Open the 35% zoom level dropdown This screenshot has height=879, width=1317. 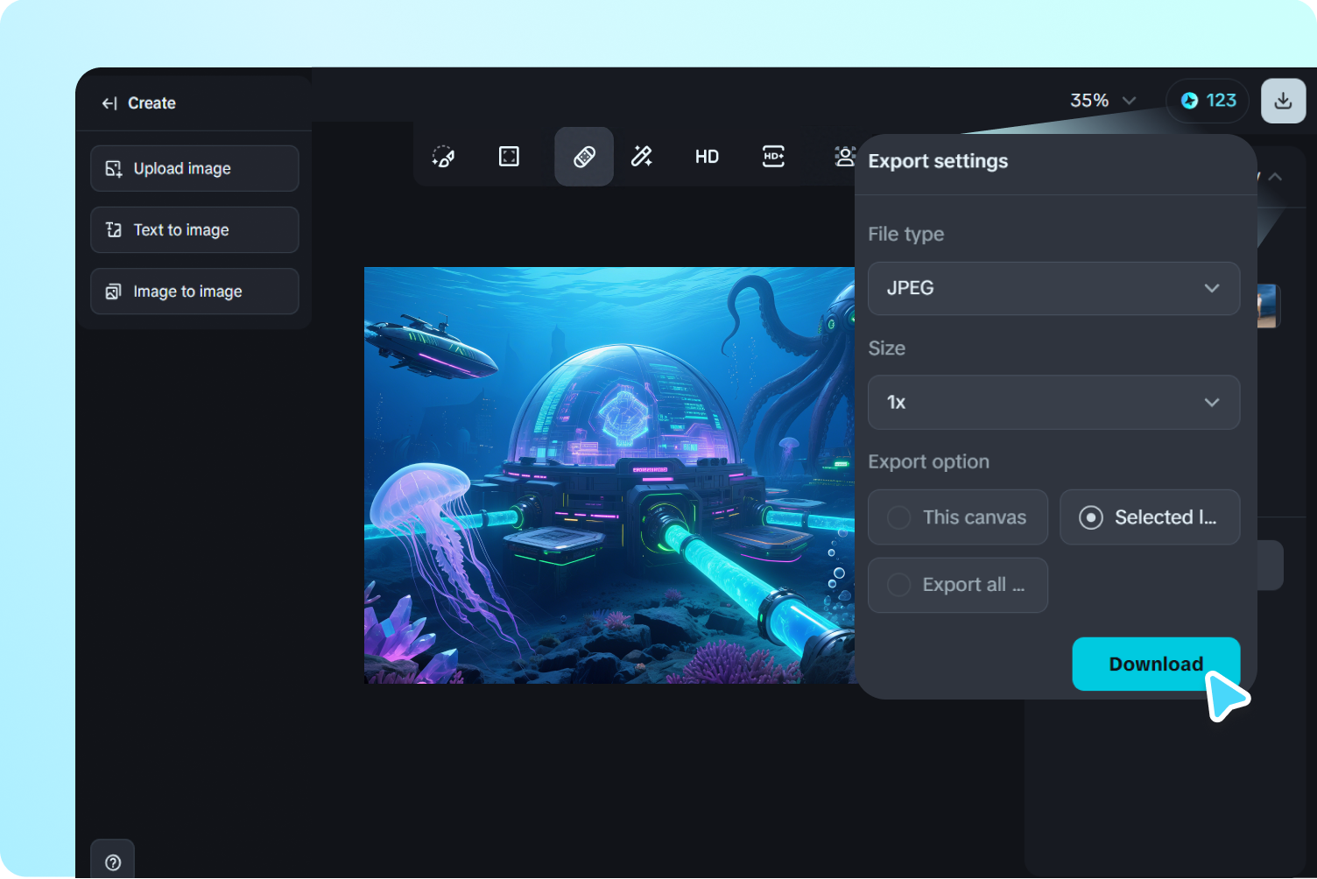tap(1102, 101)
